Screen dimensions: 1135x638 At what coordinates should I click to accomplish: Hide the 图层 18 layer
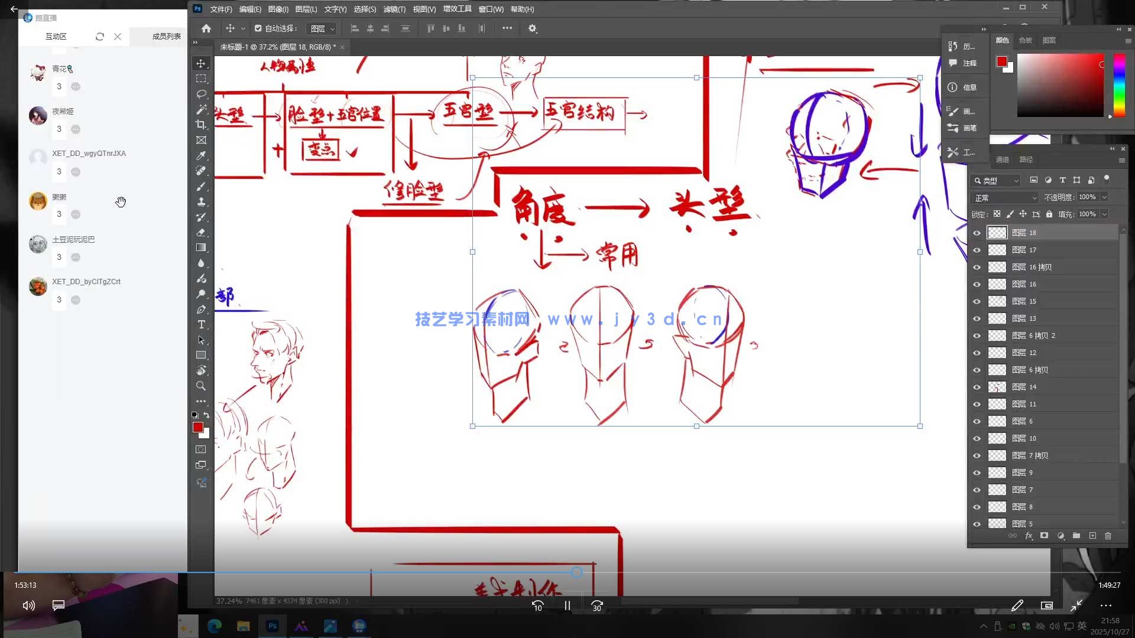pos(977,232)
